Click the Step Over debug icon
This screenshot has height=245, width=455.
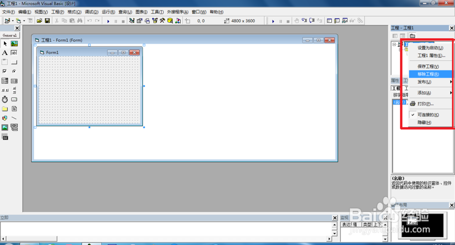[x=312, y=20]
